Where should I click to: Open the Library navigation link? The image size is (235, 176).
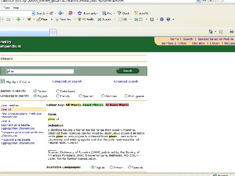(x=215, y=43)
